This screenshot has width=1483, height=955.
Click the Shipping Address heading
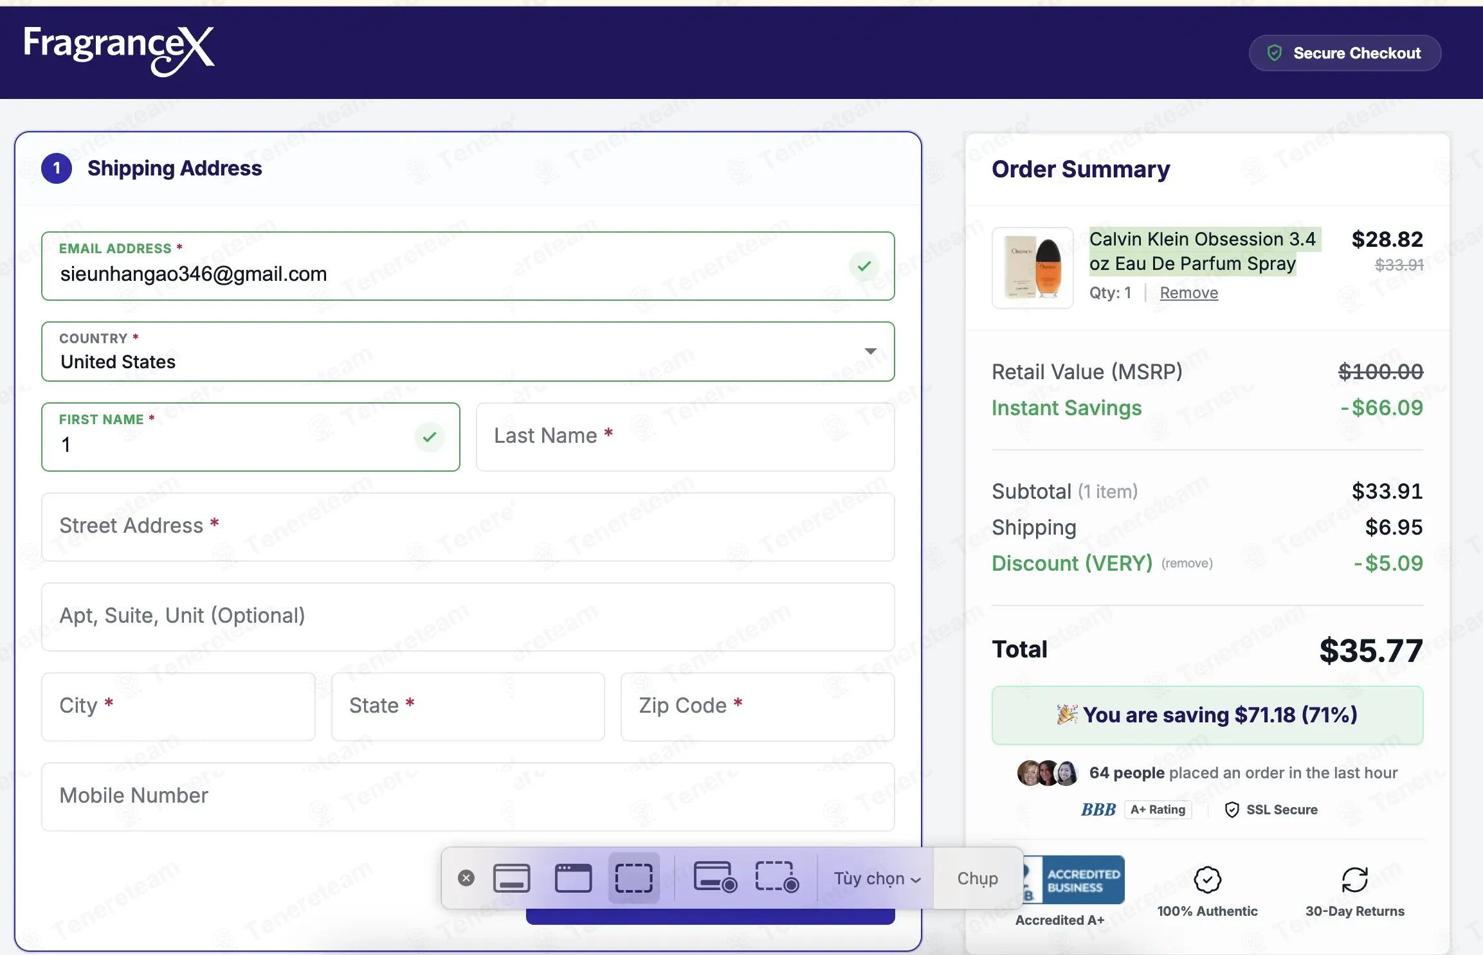point(175,168)
